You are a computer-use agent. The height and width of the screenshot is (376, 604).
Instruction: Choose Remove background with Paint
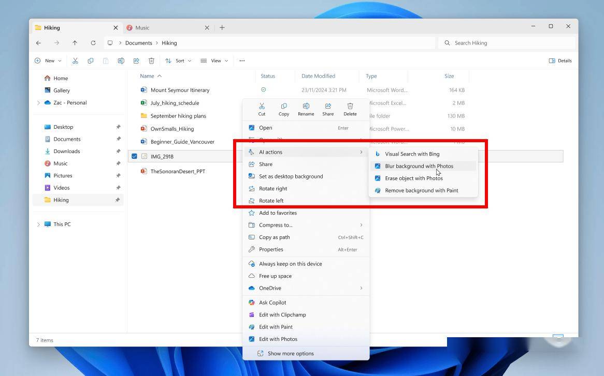pos(423,190)
